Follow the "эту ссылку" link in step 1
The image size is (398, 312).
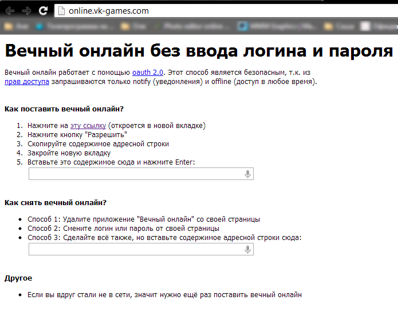[88, 126]
